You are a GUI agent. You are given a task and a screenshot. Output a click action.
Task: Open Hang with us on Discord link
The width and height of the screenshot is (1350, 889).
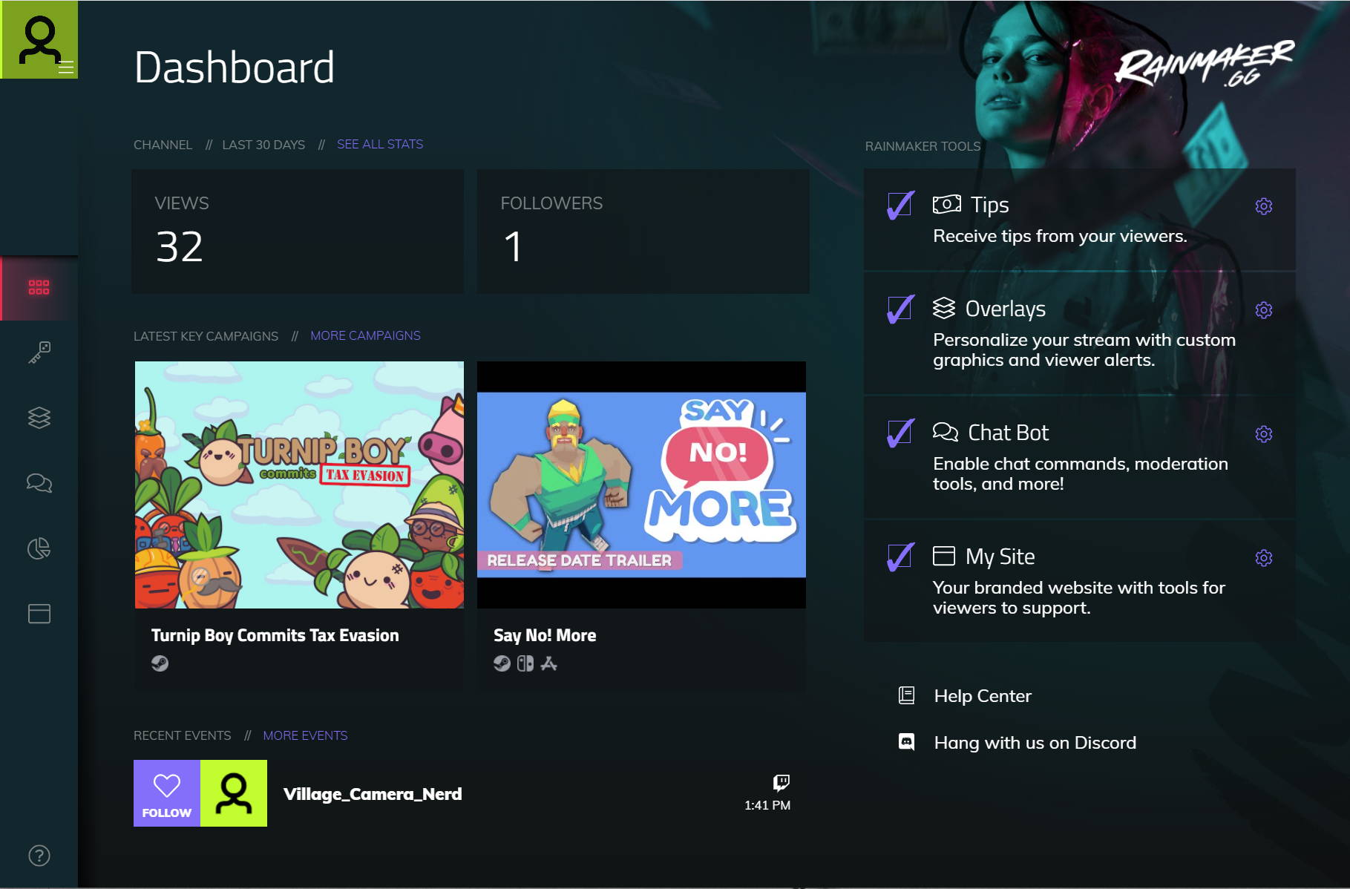1035,743
